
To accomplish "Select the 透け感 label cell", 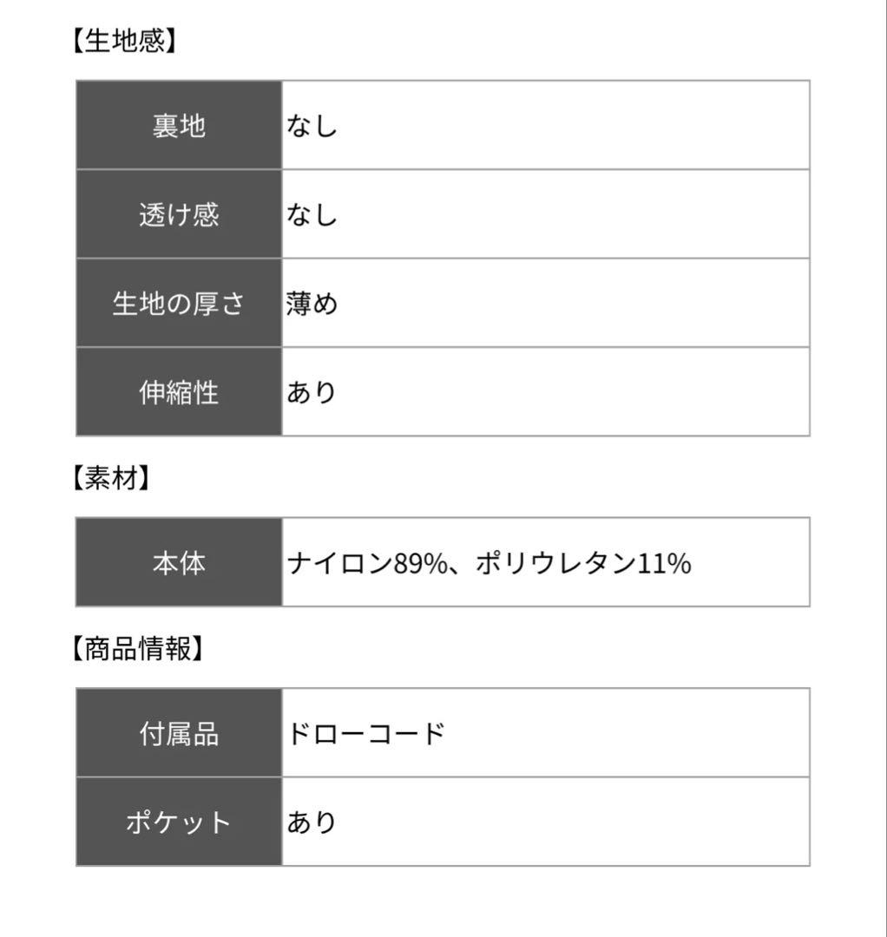I will point(179,215).
